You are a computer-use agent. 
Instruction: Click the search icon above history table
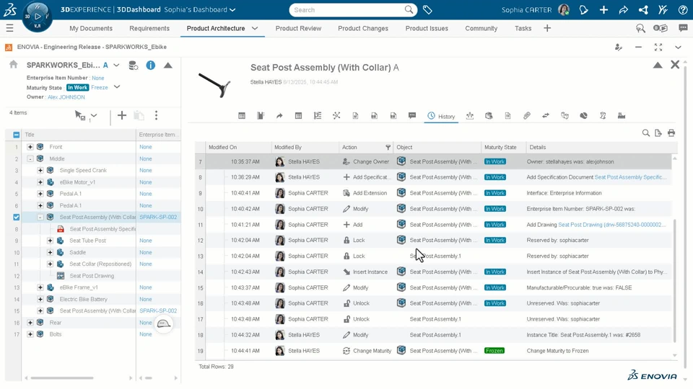coord(645,133)
